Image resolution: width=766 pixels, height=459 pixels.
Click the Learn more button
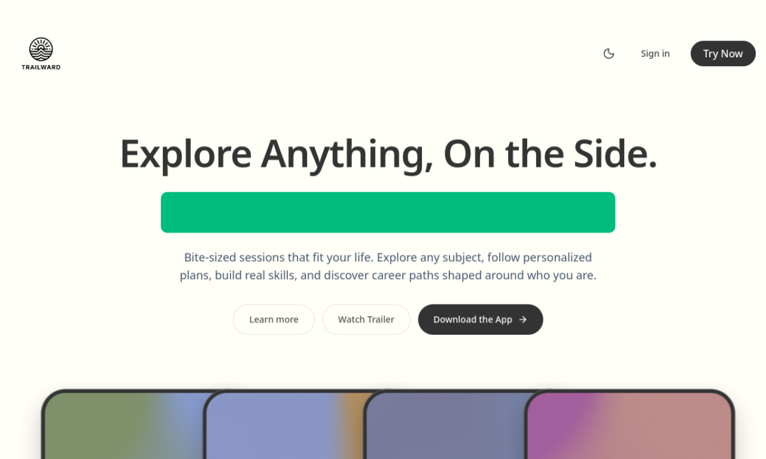pyautogui.click(x=273, y=319)
